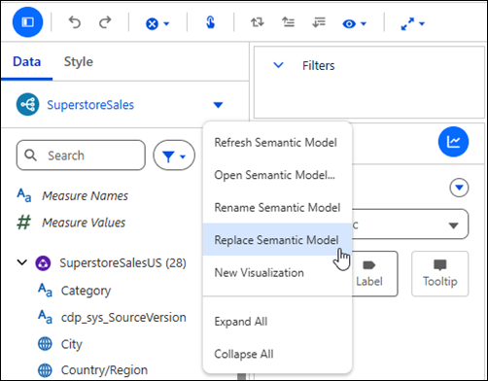The width and height of the screenshot is (488, 381).
Task: Open the SuperstoreSales dropdown arrow
Action: (218, 105)
